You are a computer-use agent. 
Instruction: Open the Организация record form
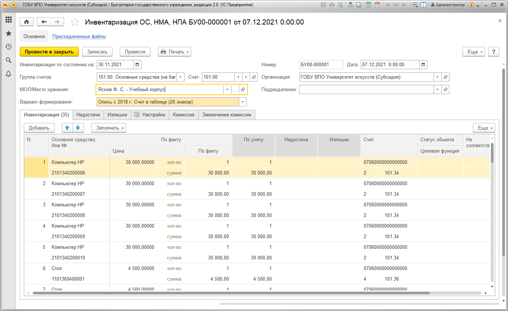coord(445,77)
